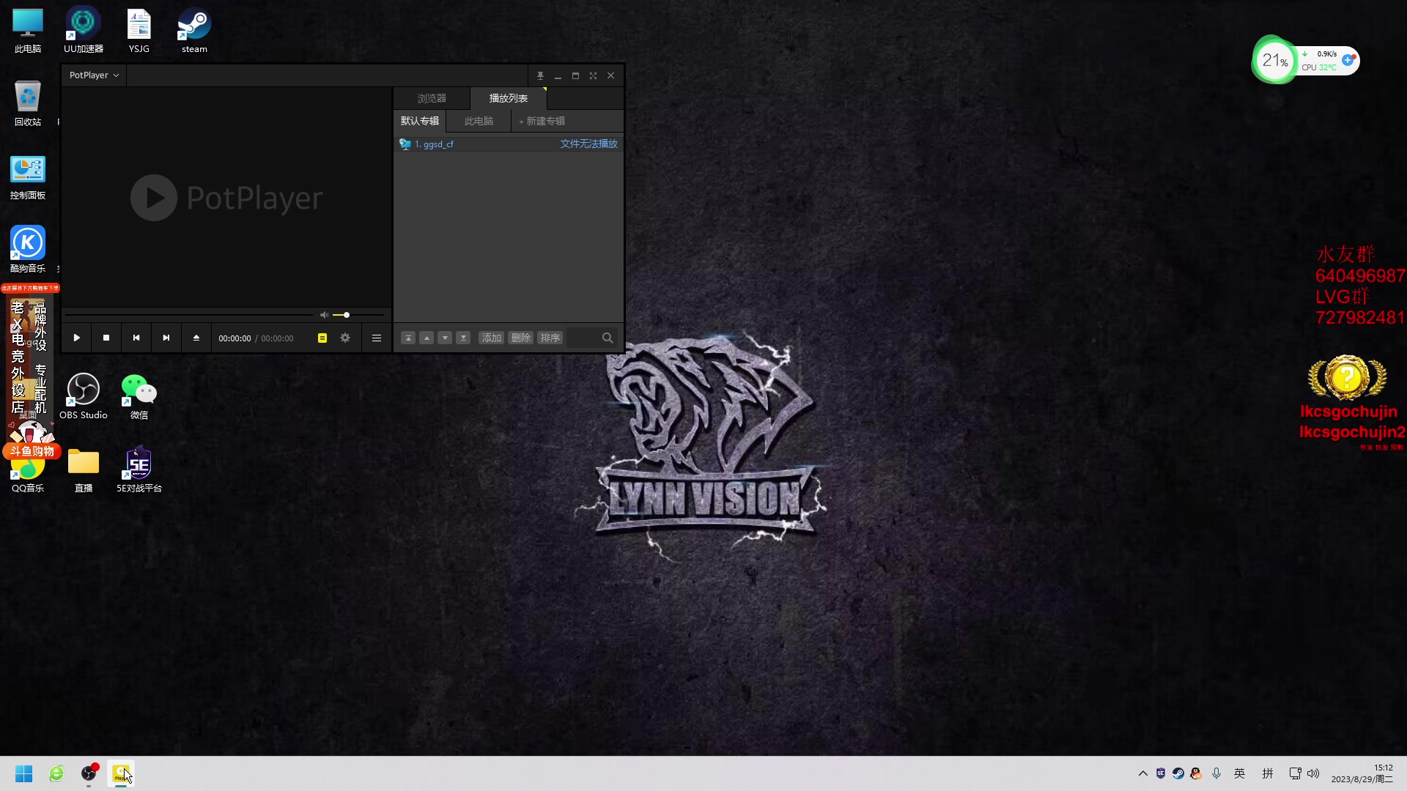The width and height of the screenshot is (1407, 791).
Task: Toggle the yellow playlist panel button
Action: click(x=322, y=338)
